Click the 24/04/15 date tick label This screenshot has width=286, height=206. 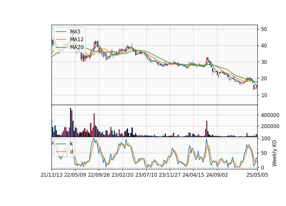pyautogui.click(x=193, y=175)
